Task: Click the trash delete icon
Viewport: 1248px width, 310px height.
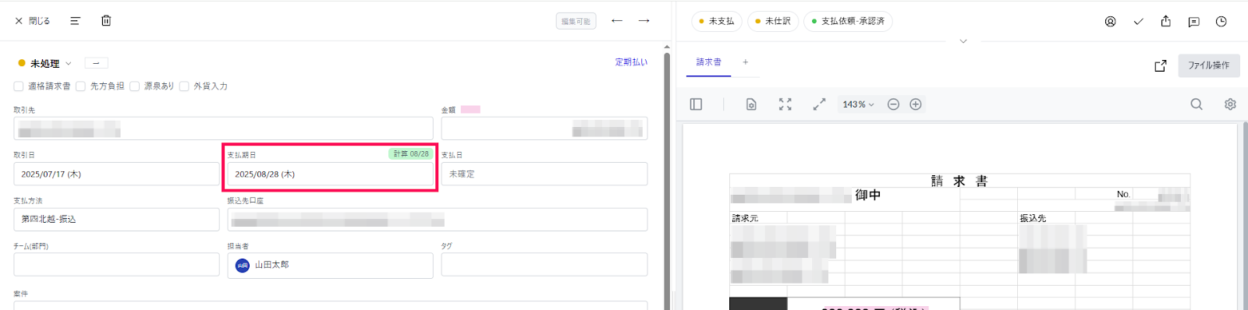Action: [106, 21]
